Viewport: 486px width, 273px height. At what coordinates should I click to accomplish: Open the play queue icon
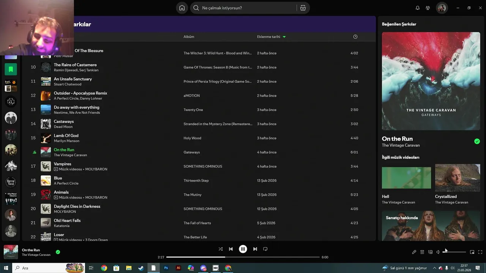422,252
